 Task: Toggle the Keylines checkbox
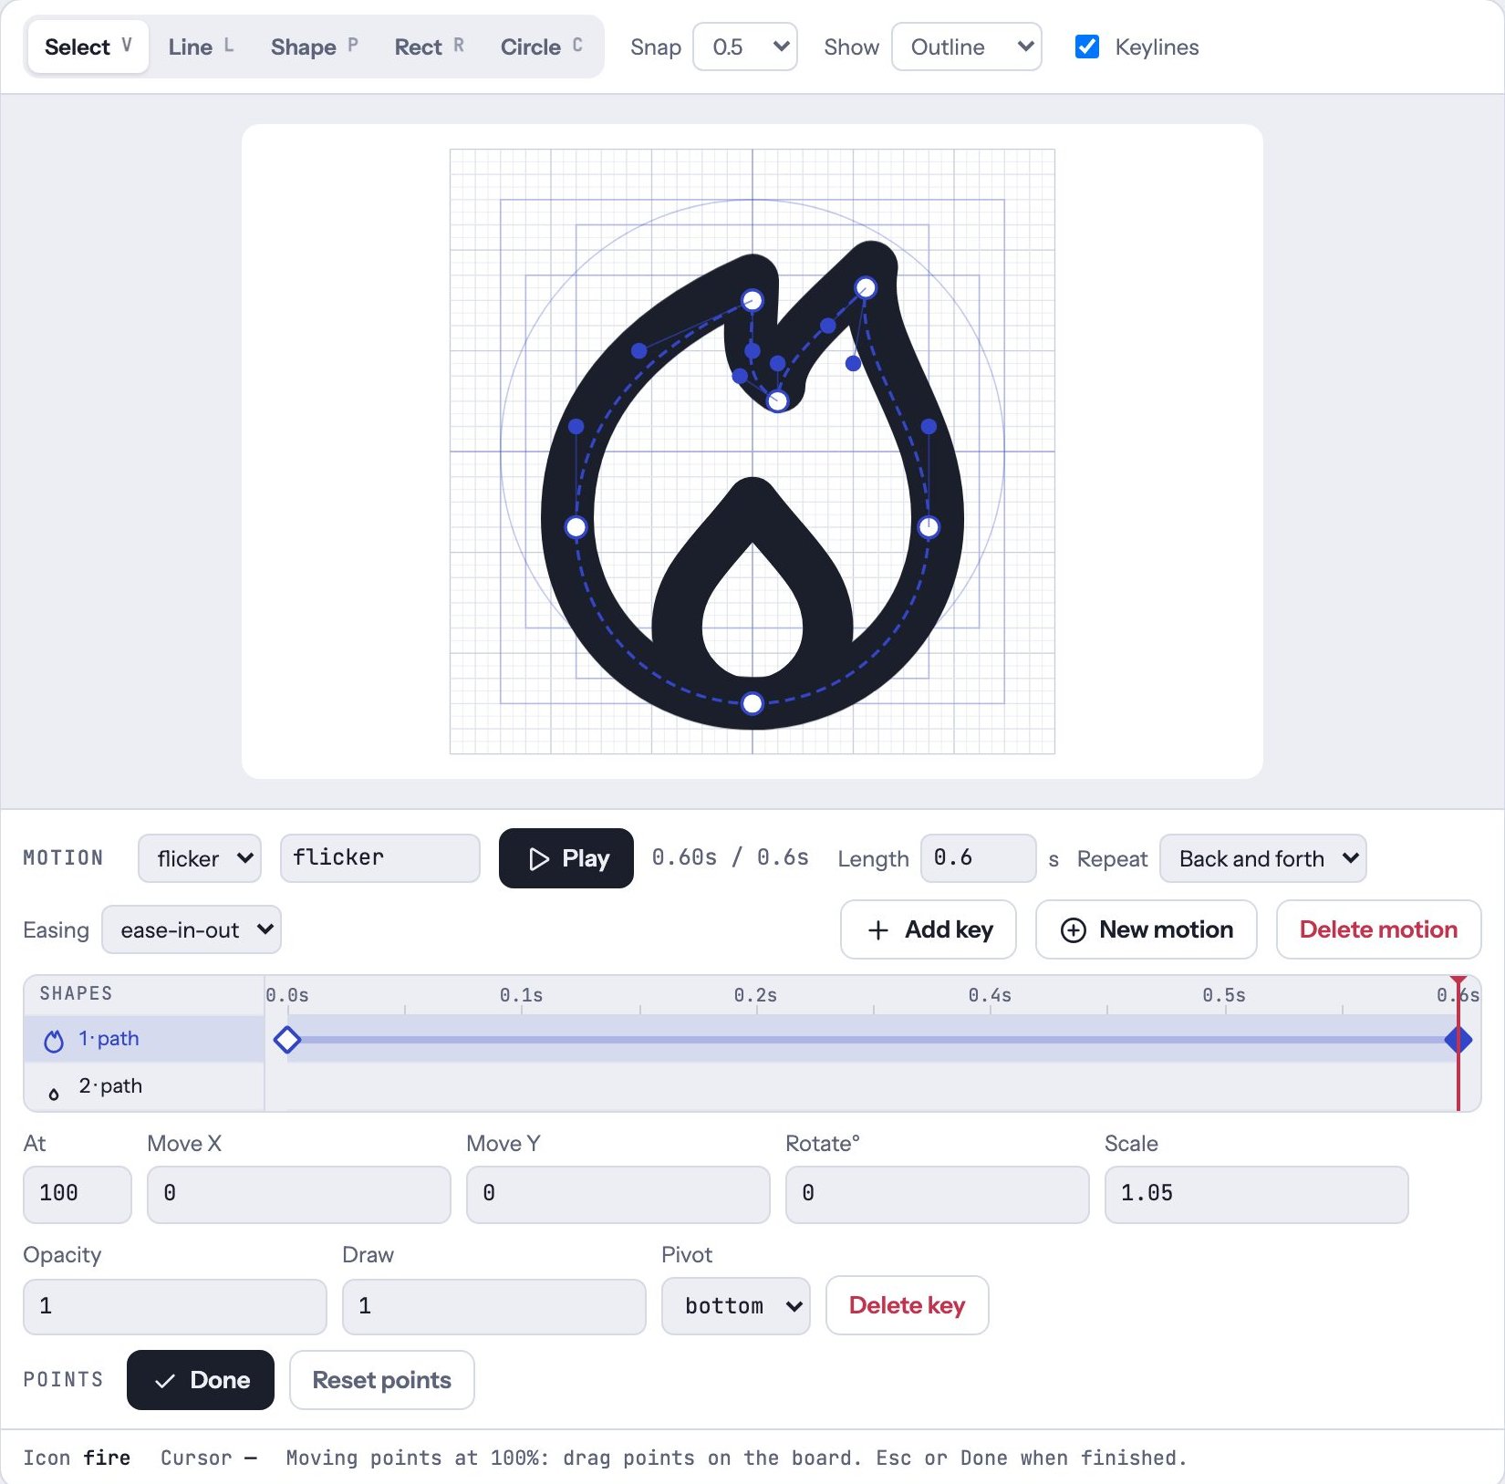tap(1087, 47)
